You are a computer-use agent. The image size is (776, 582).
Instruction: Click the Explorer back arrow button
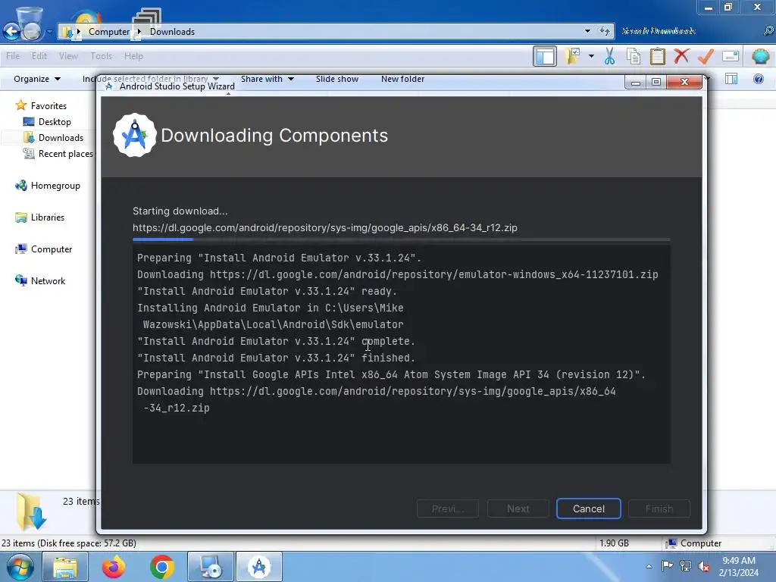pos(11,32)
